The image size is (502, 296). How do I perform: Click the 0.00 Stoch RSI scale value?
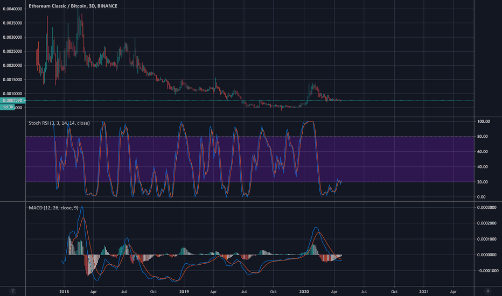click(481, 197)
